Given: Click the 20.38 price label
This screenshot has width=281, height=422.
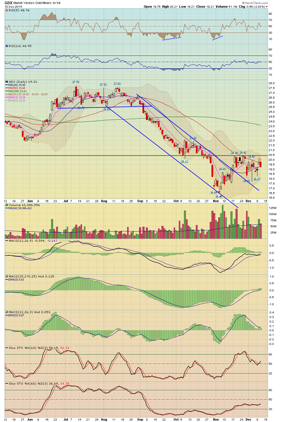Looking at the screenshot, I should 234,153.
